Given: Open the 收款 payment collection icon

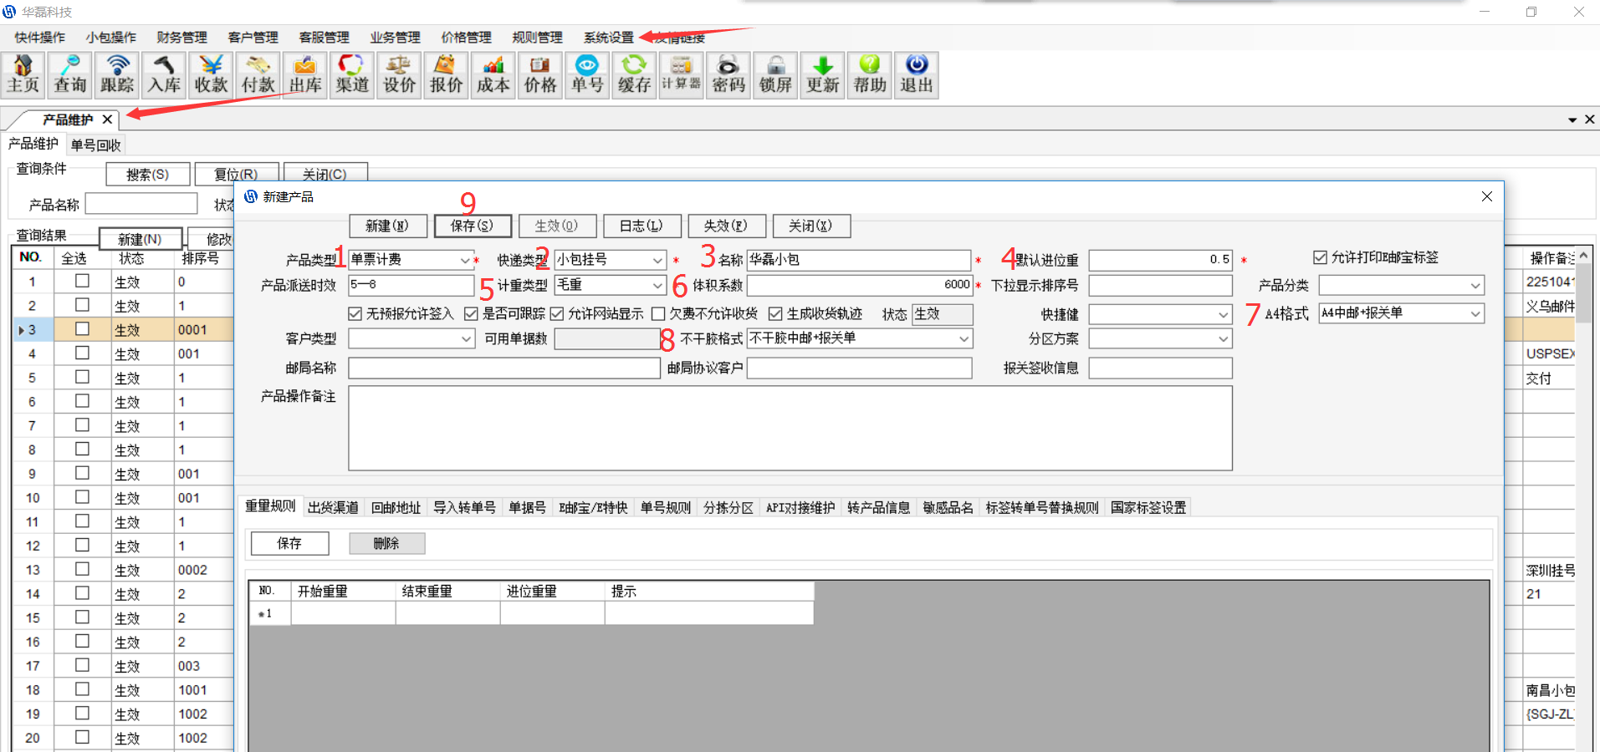Looking at the screenshot, I should 211,75.
